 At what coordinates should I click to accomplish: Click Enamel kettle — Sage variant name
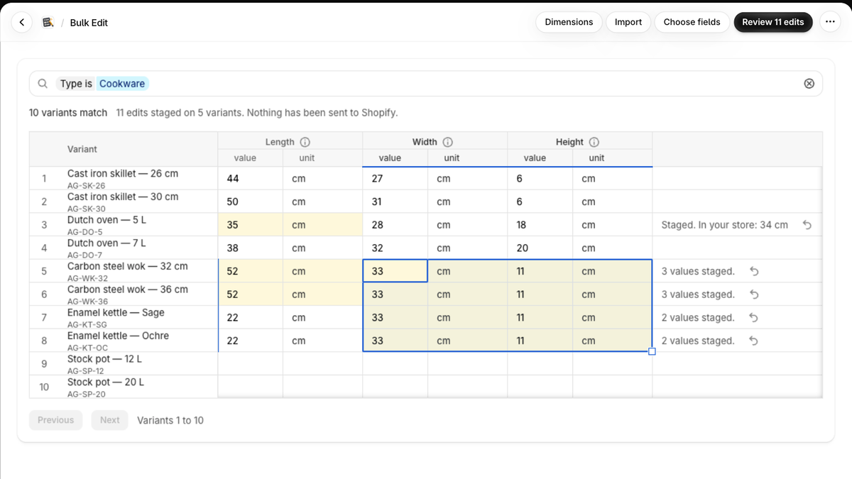point(116,312)
